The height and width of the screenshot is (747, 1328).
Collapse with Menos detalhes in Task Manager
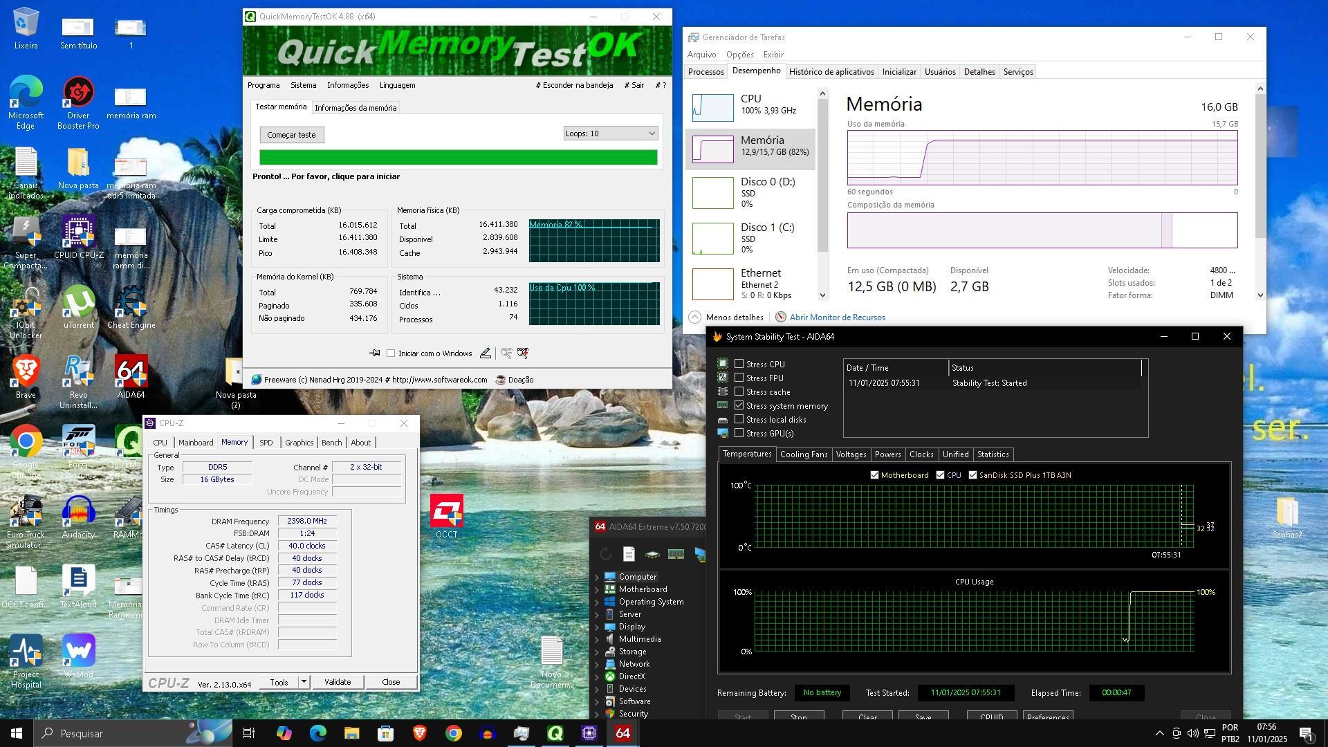point(727,317)
